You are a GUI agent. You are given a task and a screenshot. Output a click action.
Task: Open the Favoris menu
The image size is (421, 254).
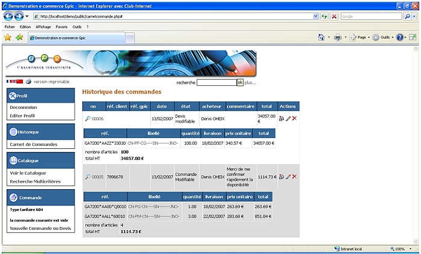pos(61,27)
